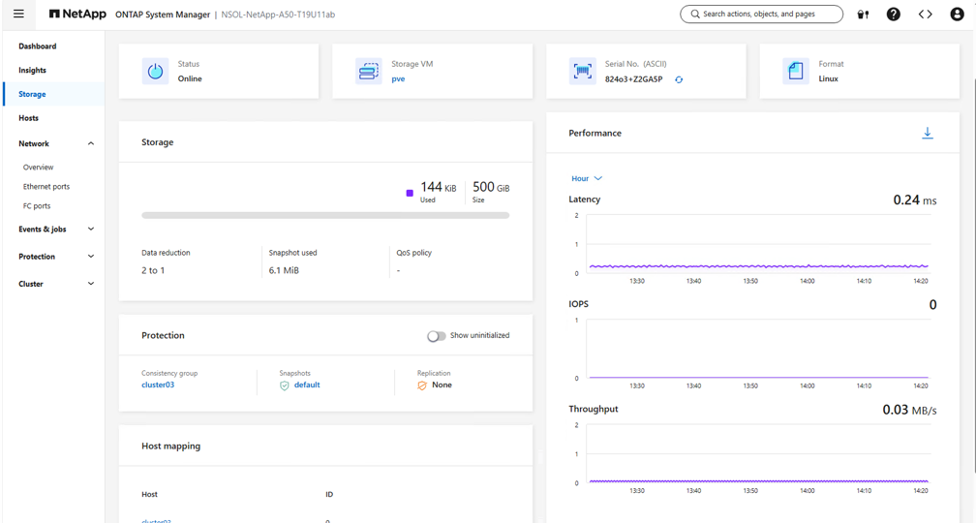Enable the Show uninitialized toggle
The width and height of the screenshot is (976, 523).
coord(437,336)
